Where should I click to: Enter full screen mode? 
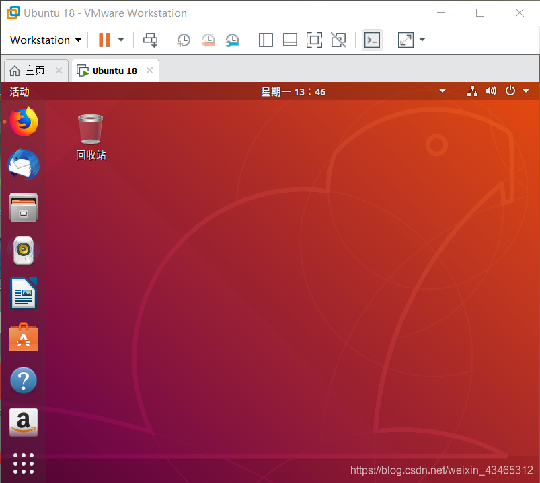(x=315, y=40)
